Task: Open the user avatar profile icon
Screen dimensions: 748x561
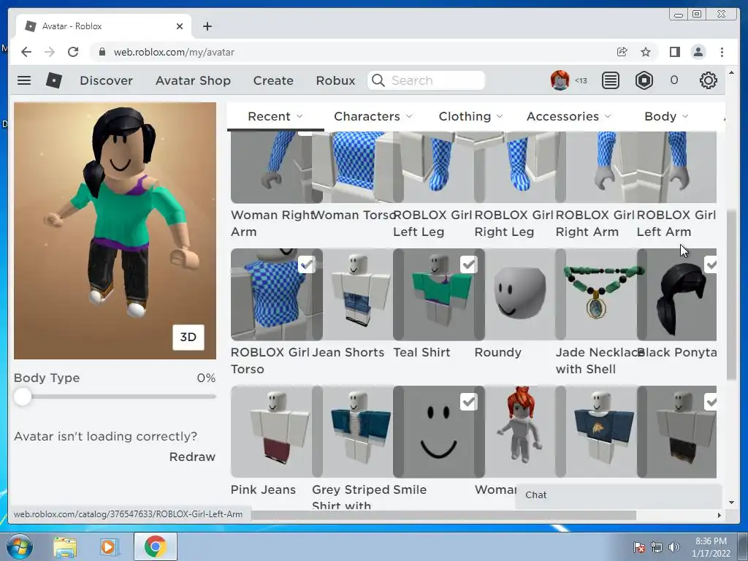Action: point(560,80)
